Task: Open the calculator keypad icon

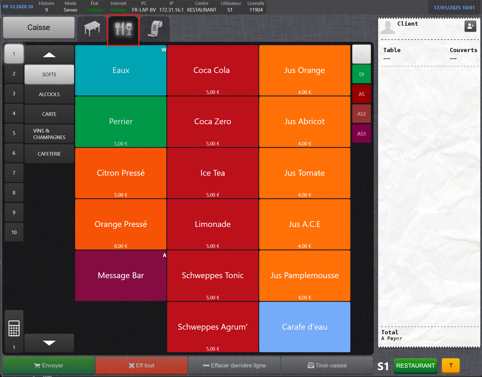Action: (14, 328)
